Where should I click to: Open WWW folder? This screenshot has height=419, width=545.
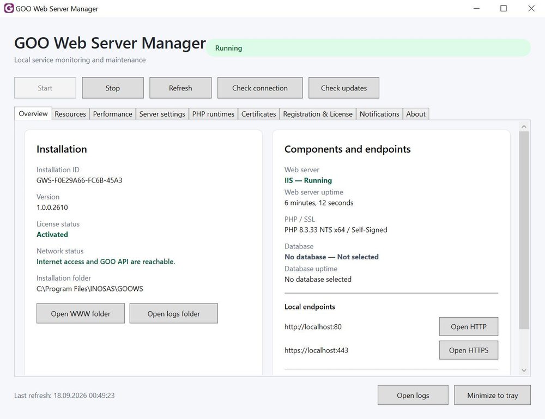tap(81, 313)
